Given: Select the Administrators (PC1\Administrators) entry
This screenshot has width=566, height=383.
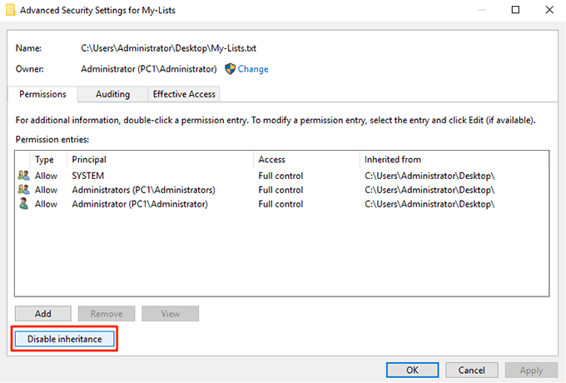Looking at the screenshot, I should pos(143,190).
